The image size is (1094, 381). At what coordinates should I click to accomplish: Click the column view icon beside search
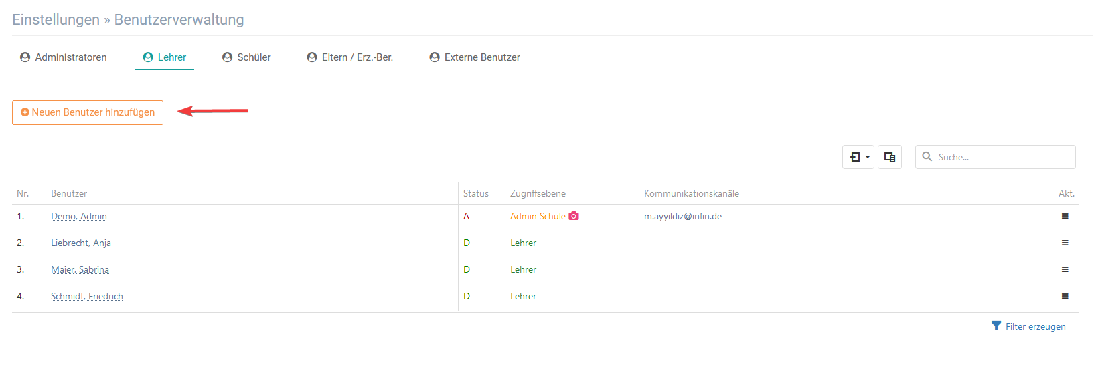(x=890, y=157)
